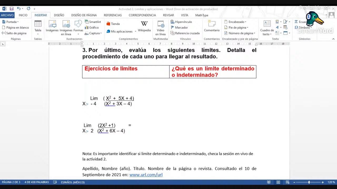This screenshot has height=189, width=337.
Task: Undo the last action
Action: tap(19, 9)
